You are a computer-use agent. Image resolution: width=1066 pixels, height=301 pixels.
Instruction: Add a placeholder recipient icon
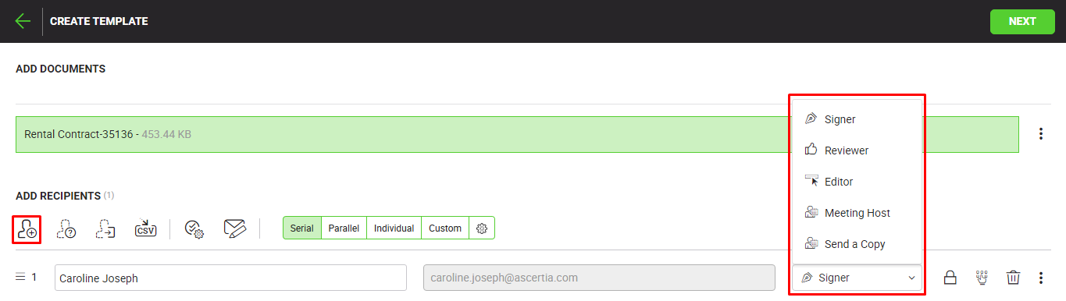[x=66, y=228]
